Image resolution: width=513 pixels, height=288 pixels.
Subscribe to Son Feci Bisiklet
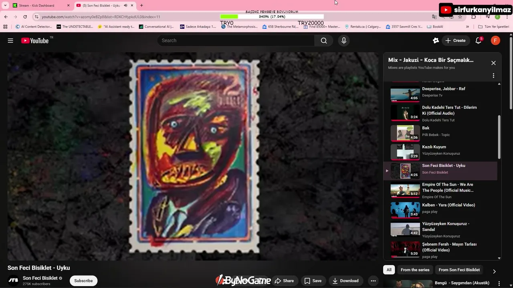[x=83, y=281]
